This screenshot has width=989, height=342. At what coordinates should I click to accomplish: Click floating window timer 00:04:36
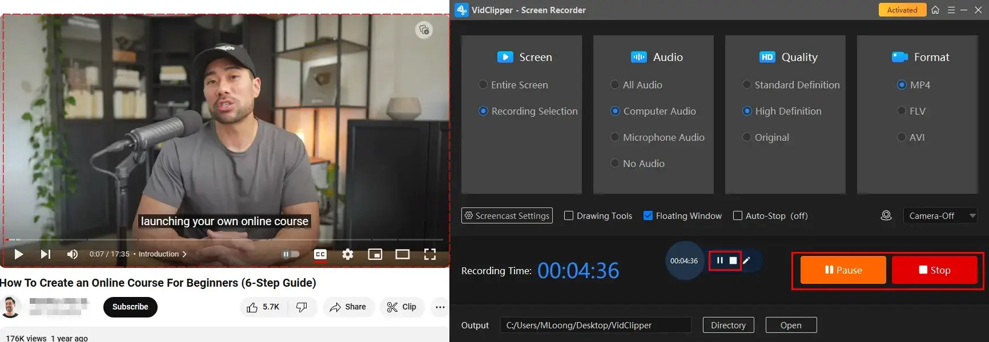point(684,260)
